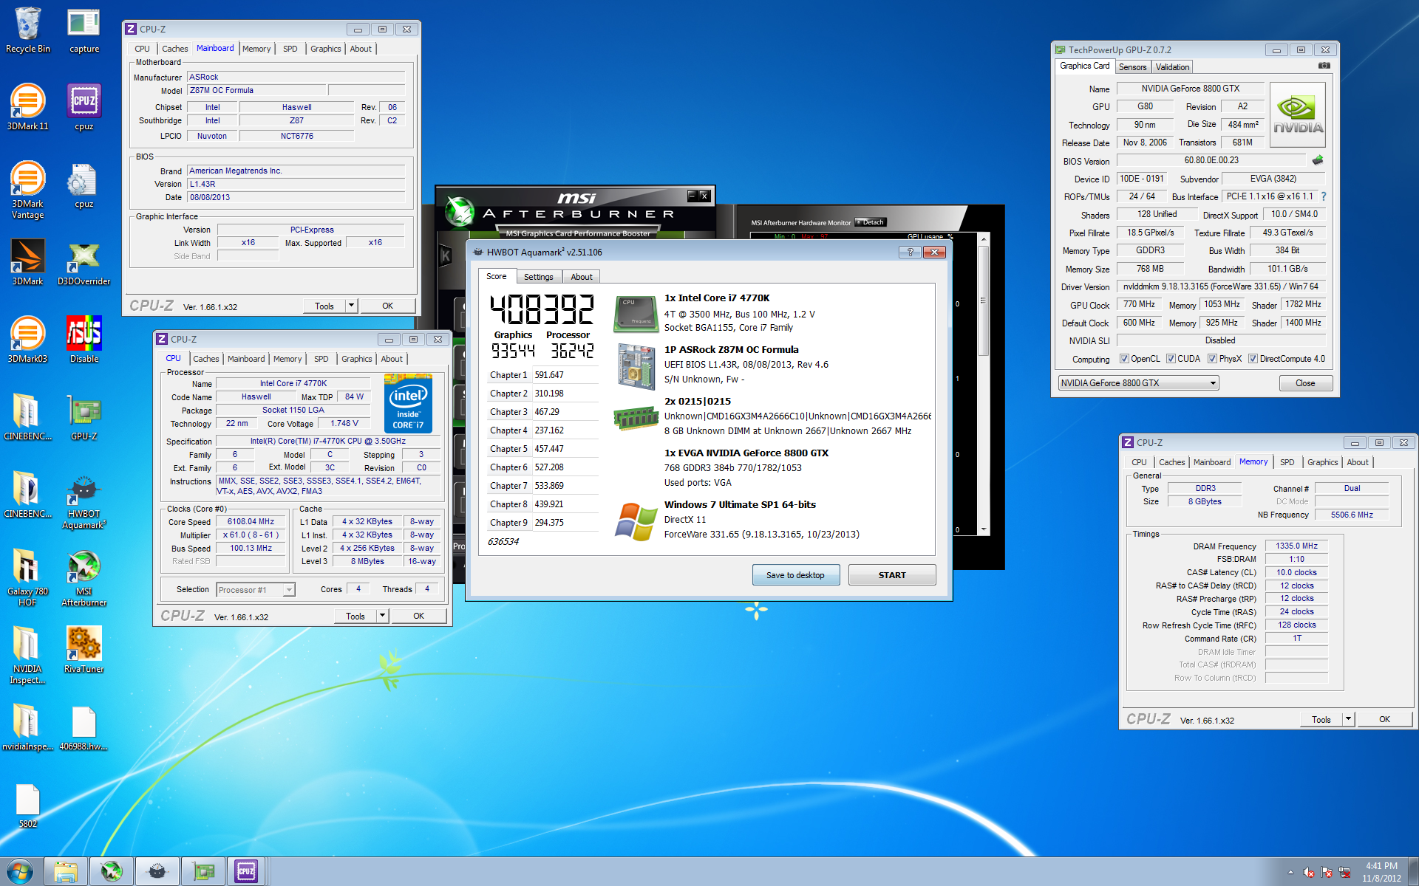Click OK in the Memory CPU-Z window

pos(1384,719)
